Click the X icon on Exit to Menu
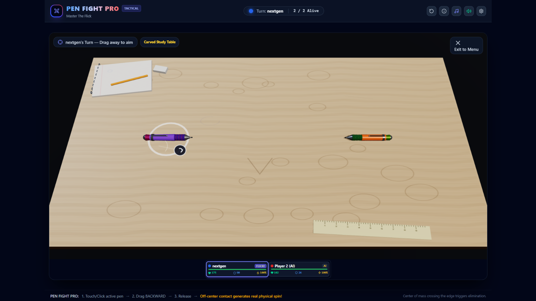This screenshot has width=536, height=301. 458,43
